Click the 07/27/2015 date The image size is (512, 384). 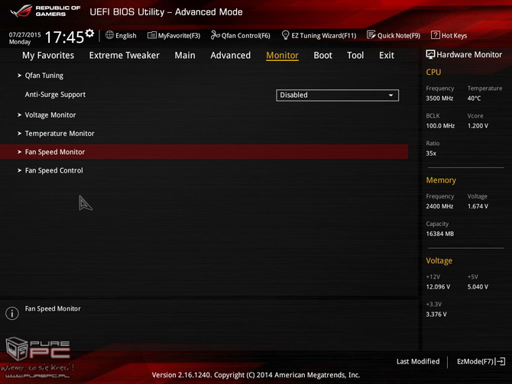(x=24, y=34)
